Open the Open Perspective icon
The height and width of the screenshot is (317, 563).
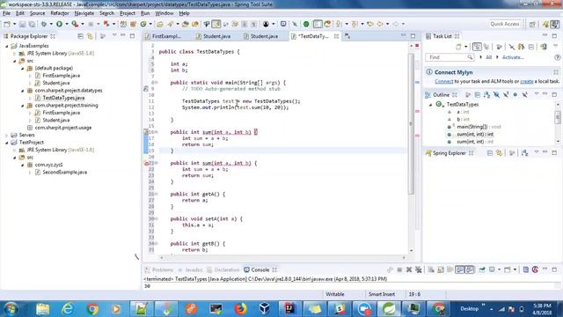coord(532,24)
